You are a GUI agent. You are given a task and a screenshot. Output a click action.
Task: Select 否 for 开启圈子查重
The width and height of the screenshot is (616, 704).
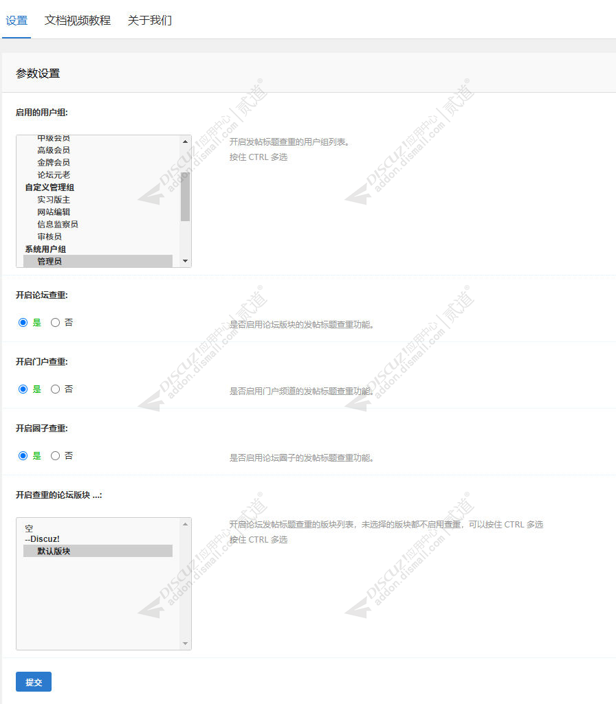[55, 456]
